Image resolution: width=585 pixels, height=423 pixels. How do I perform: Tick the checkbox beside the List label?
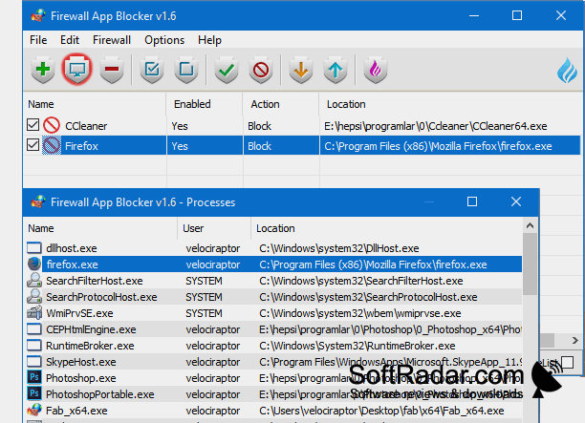click(567, 362)
